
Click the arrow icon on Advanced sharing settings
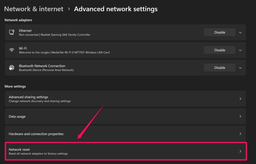coord(240,99)
